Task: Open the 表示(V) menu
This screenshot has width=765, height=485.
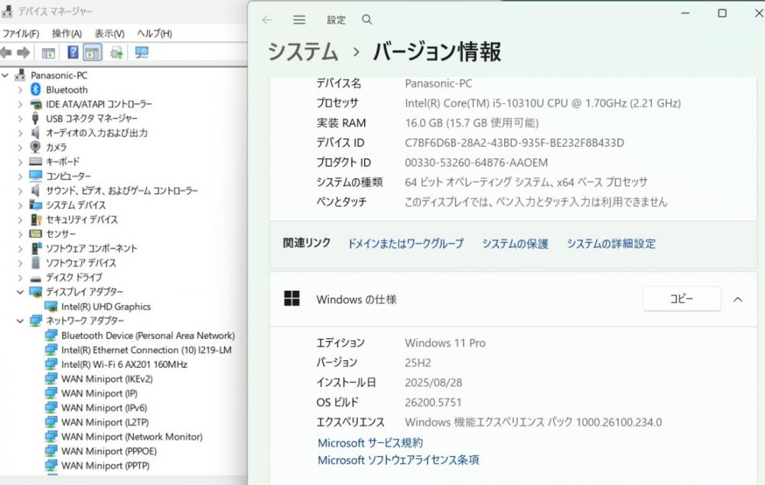Action: [109, 34]
